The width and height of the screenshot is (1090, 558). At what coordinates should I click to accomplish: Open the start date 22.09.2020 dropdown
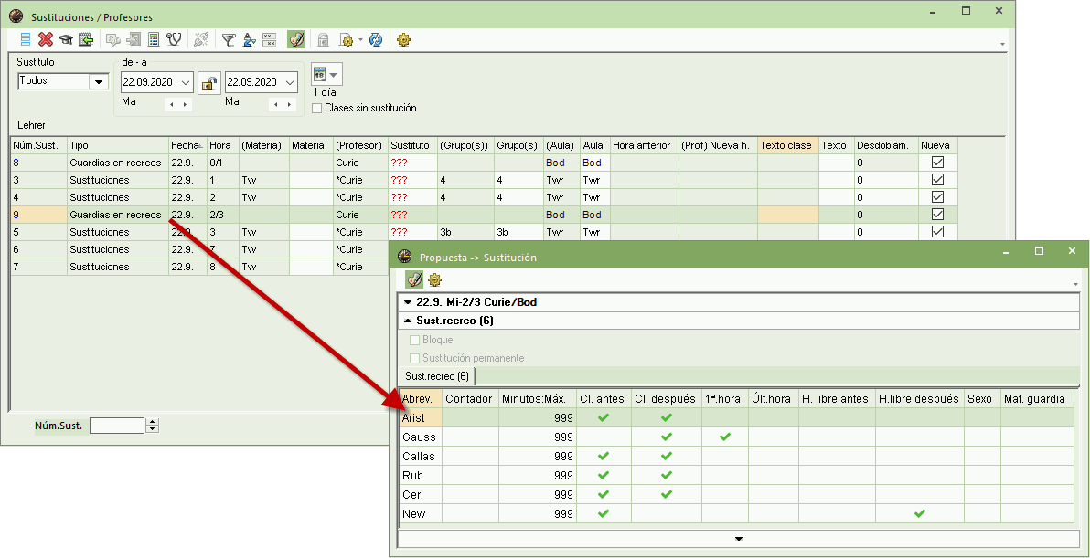(186, 82)
